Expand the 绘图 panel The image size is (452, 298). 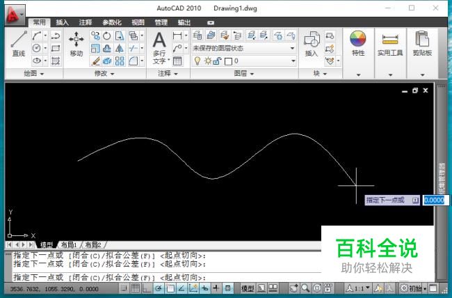coord(34,74)
